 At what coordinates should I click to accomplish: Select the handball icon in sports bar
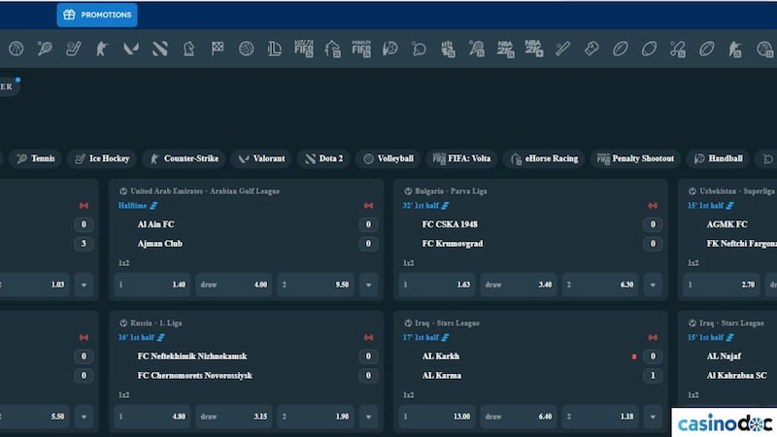pyautogui.click(x=390, y=49)
